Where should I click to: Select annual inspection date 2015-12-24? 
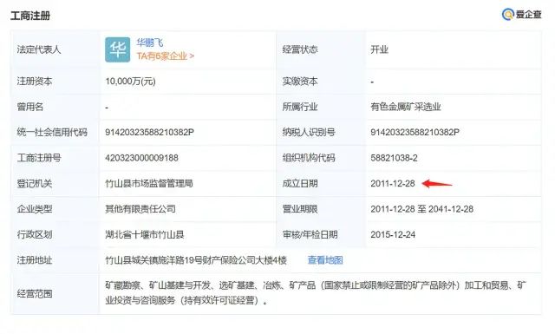[393, 234]
